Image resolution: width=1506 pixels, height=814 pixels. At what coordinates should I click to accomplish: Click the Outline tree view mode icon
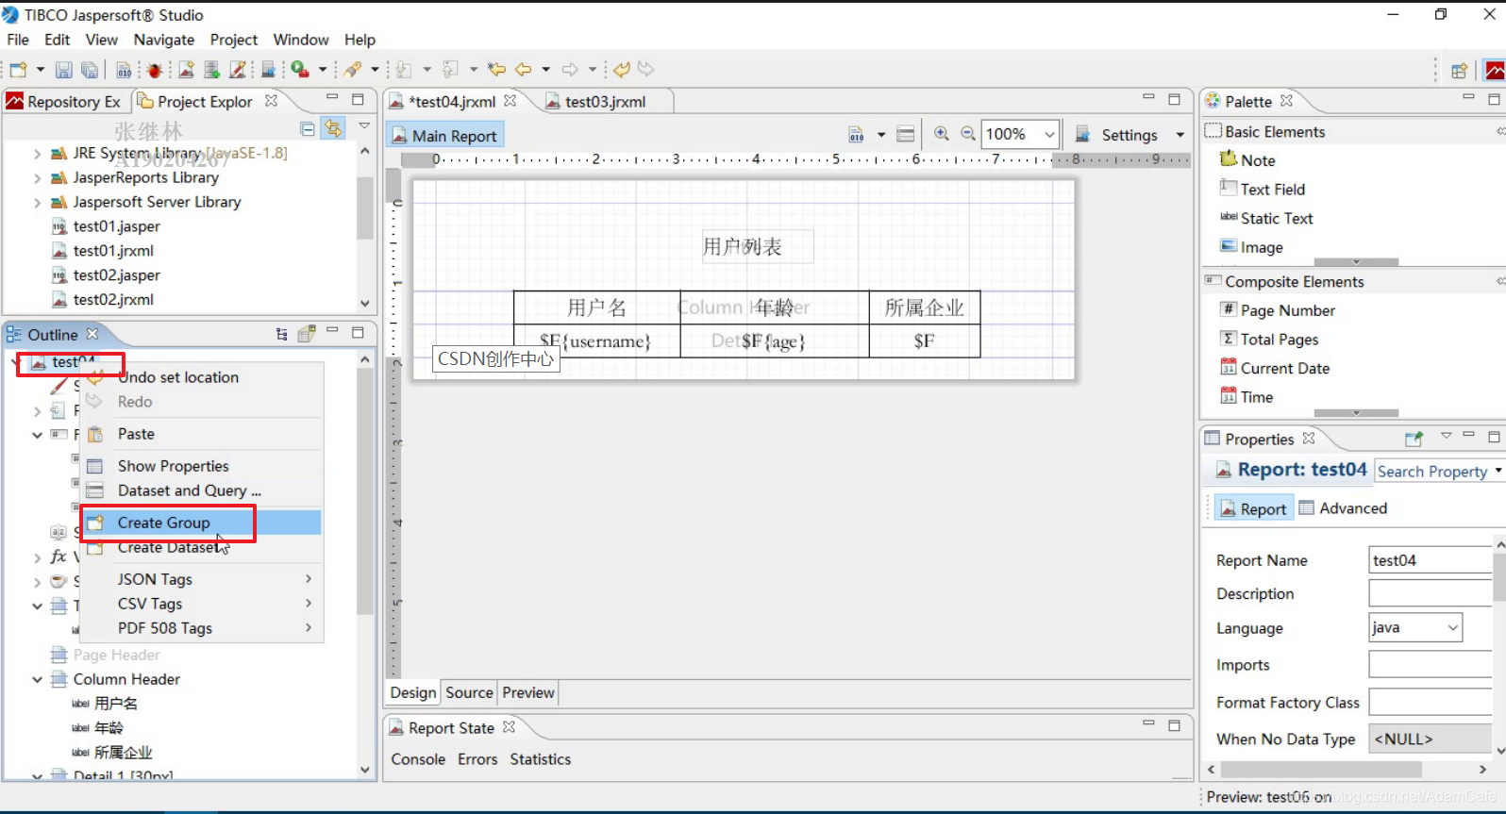(281, 334)
